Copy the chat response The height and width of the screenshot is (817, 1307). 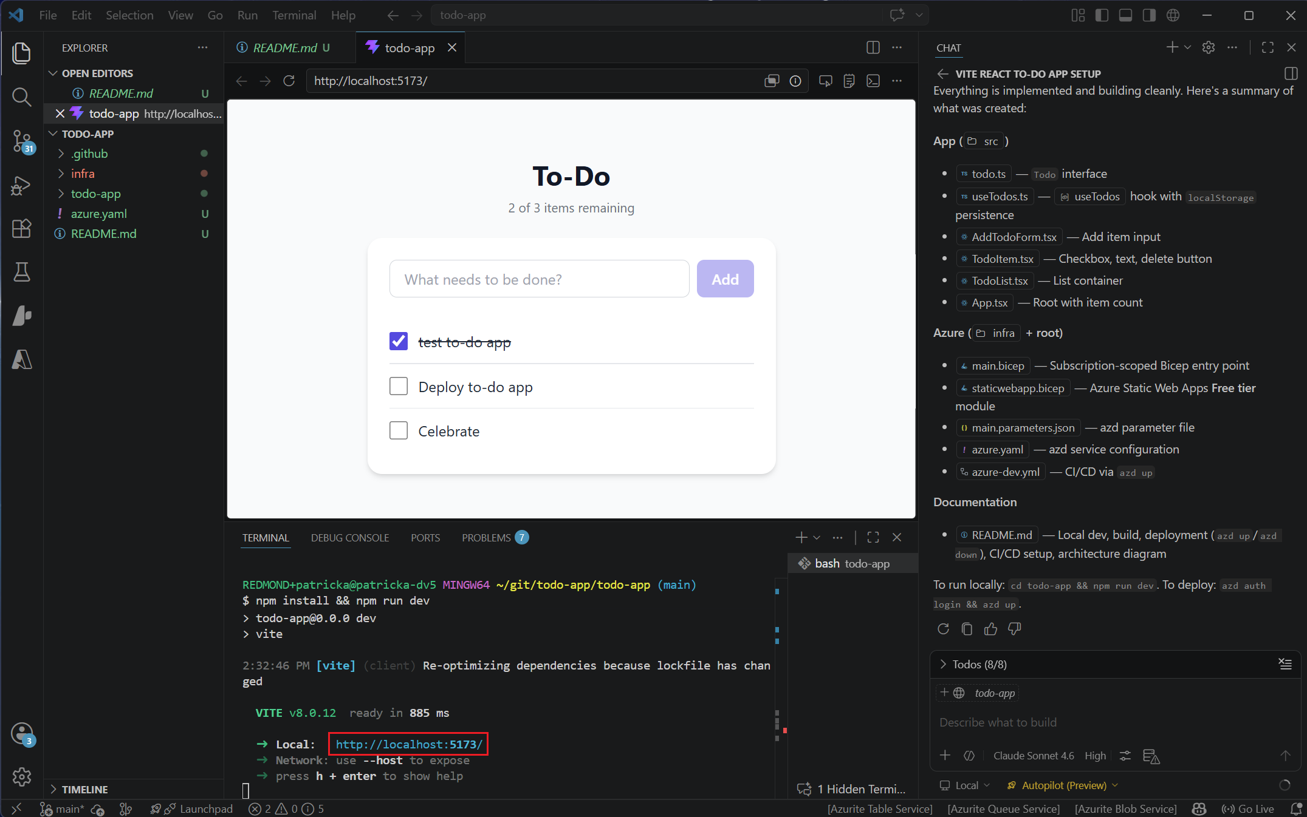[x=967, y=629]
